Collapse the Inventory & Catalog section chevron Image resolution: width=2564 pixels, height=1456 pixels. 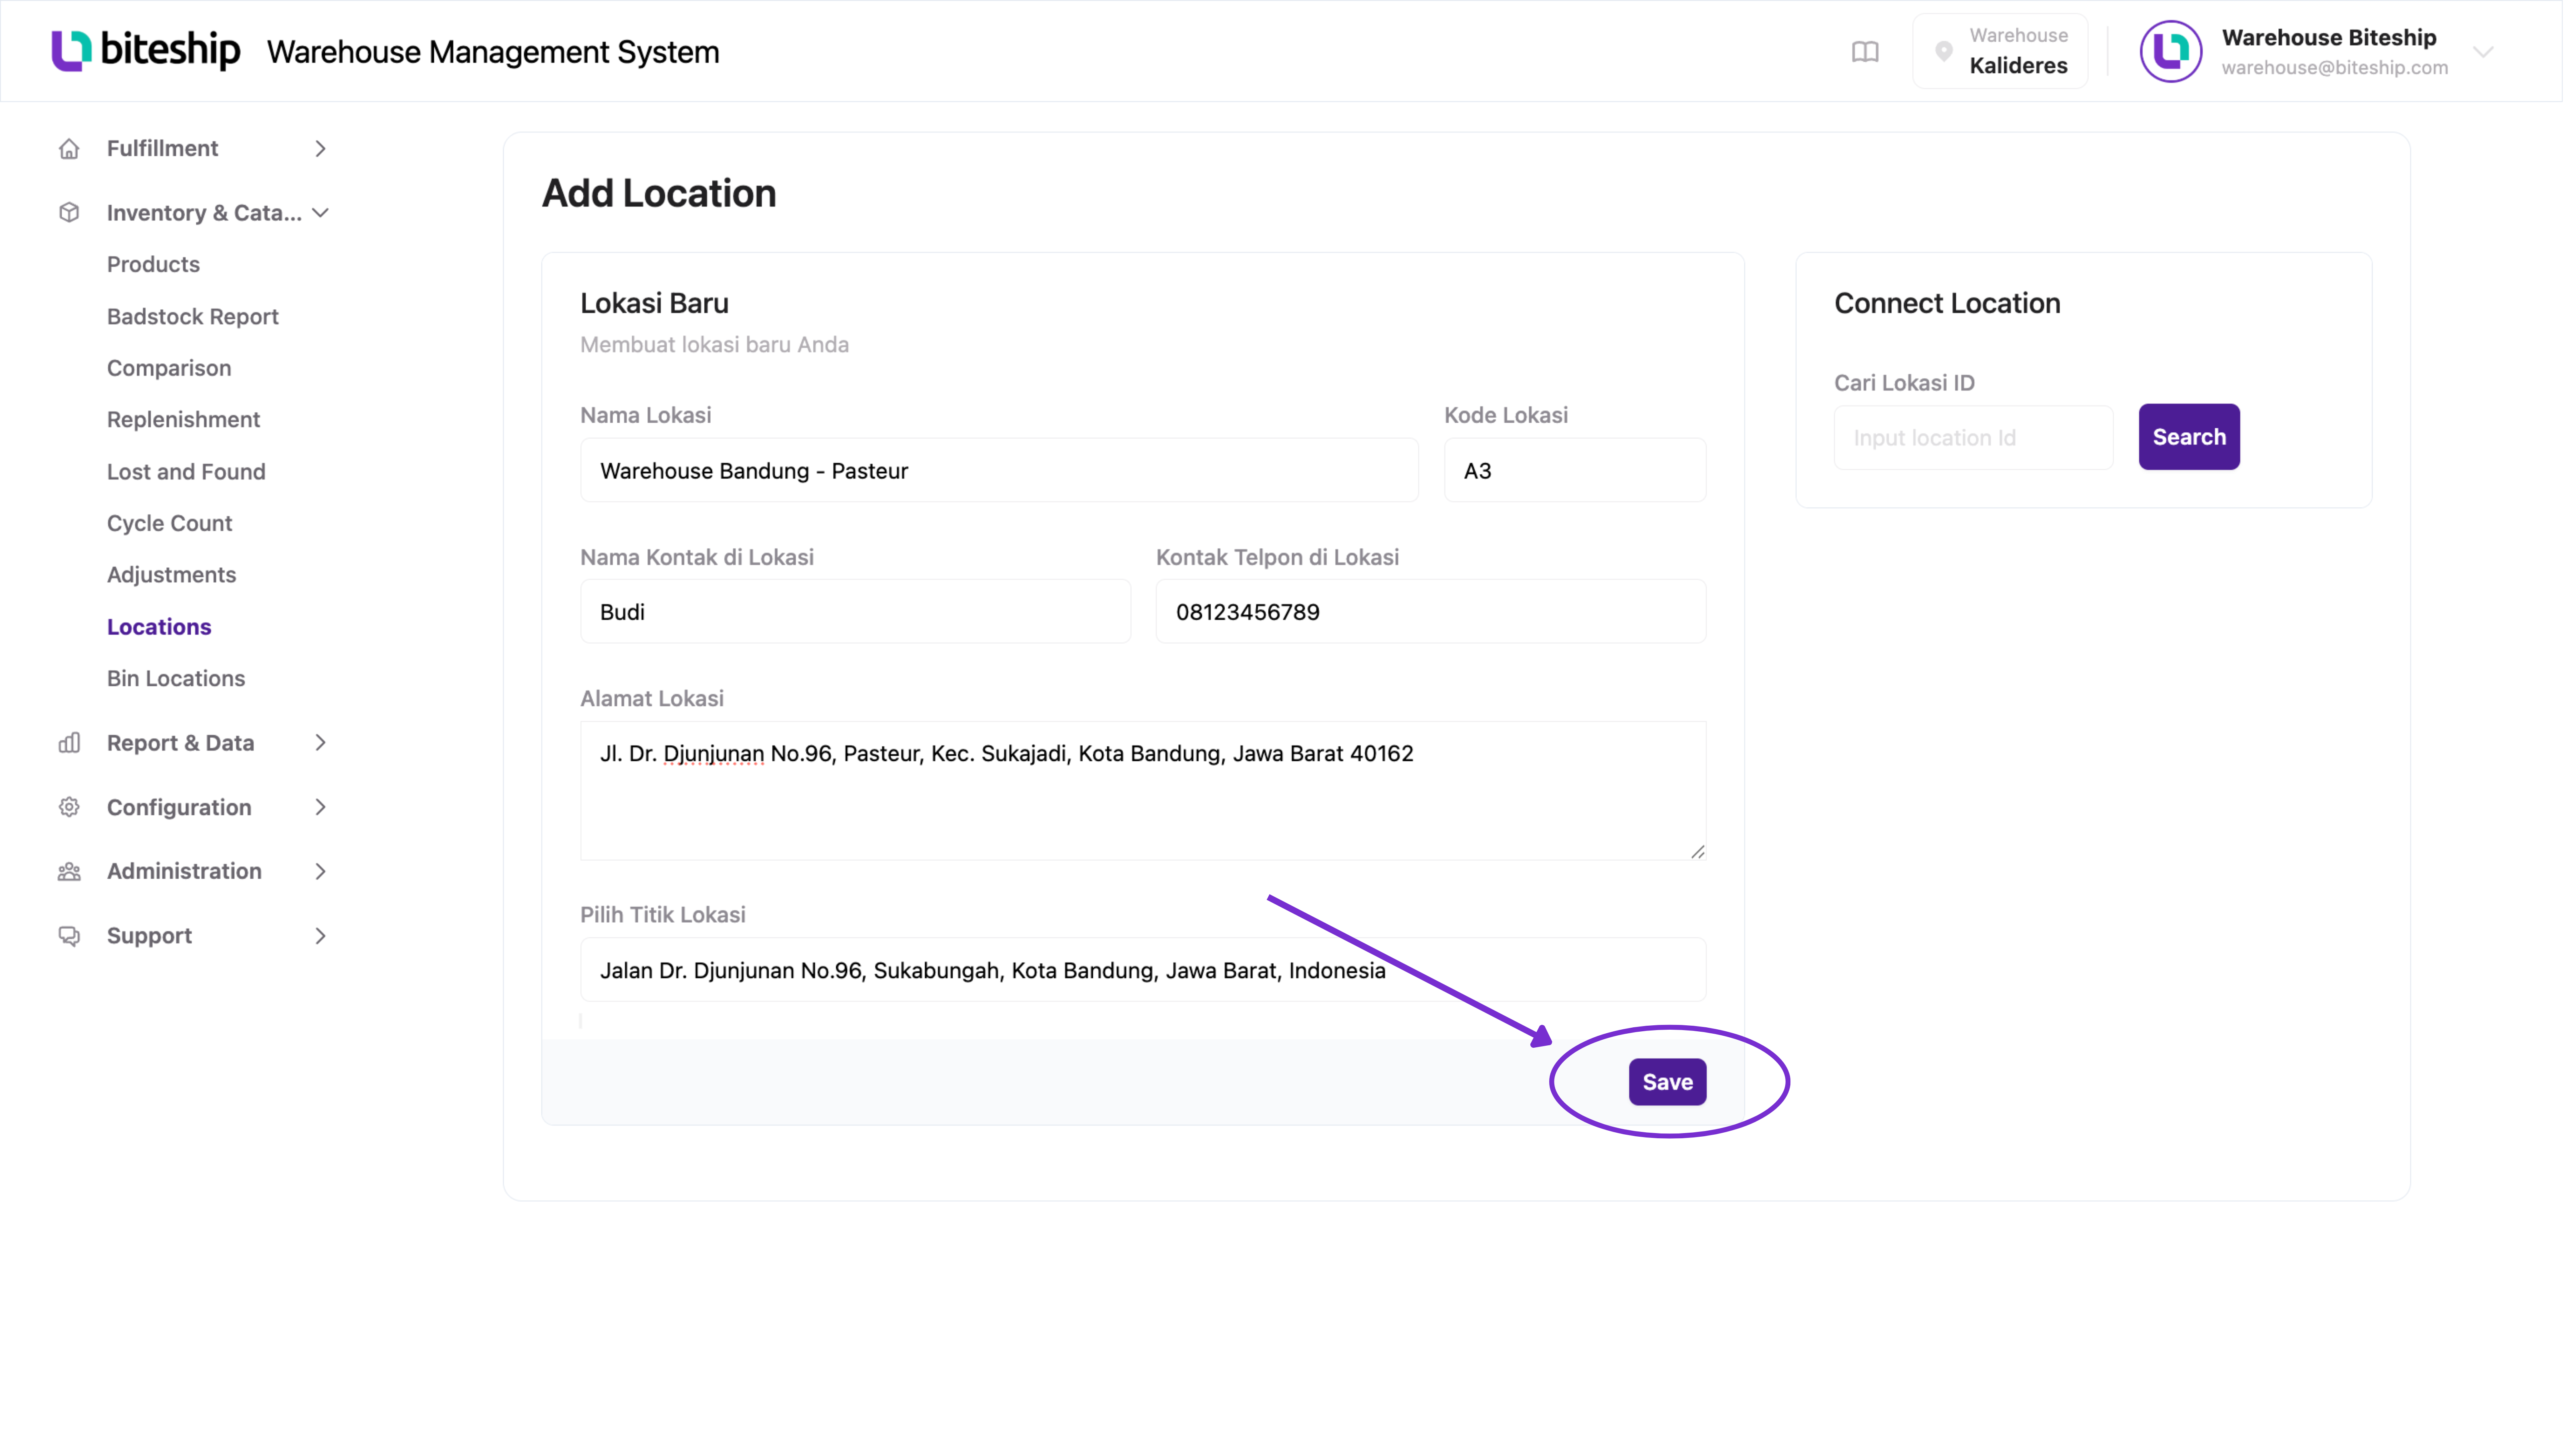pos(320,213)
